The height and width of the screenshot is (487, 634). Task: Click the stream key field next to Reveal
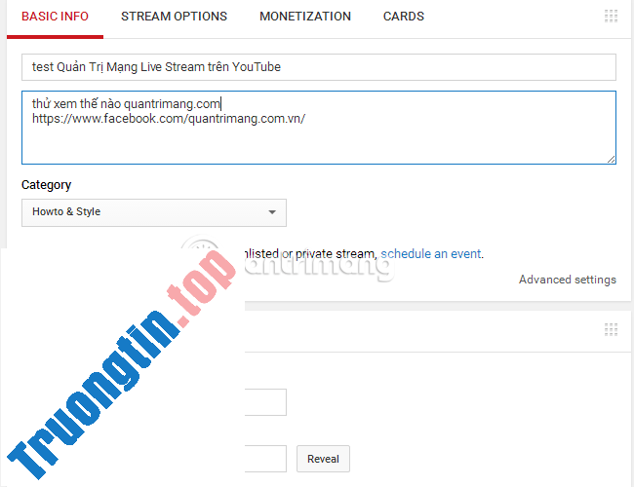(265, 459)
